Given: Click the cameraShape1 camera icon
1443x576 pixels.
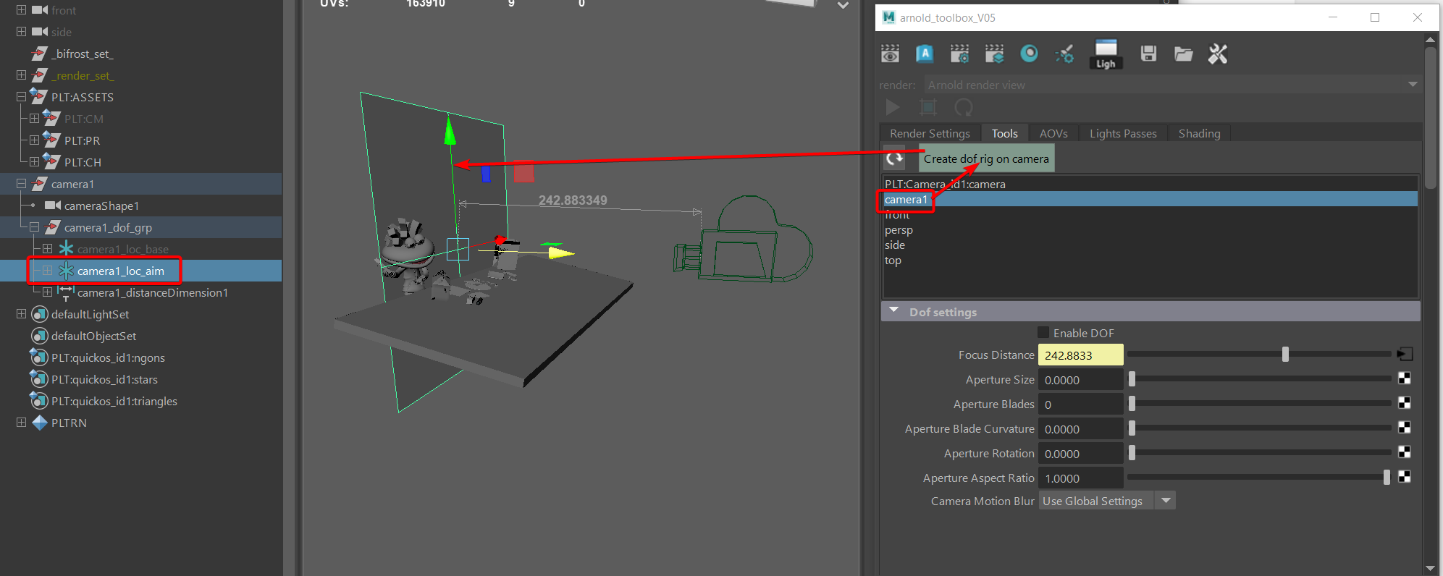Looking at the screenshot, I should tap(53, 206).
